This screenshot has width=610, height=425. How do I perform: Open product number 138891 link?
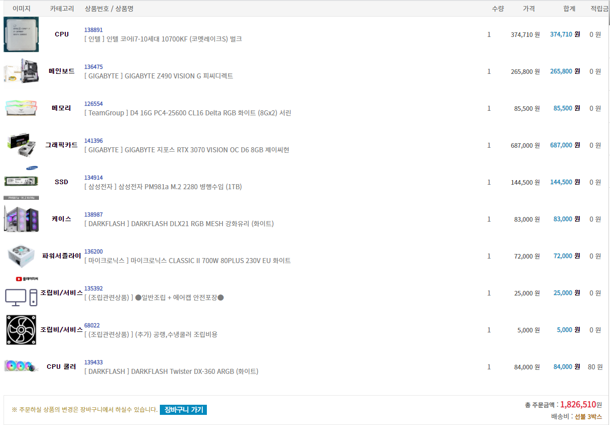tap(94, 30)
